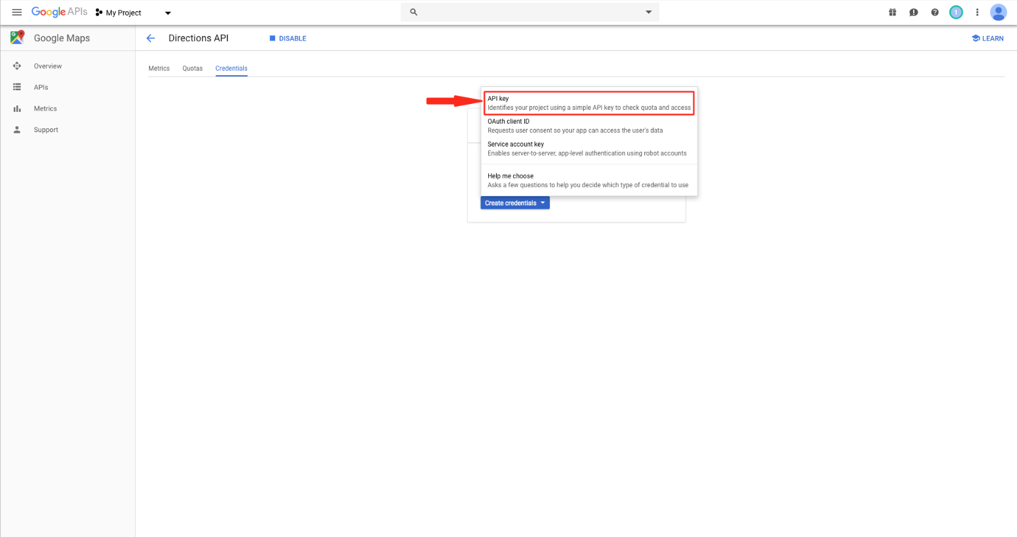
Task: Select Help me choose option
Action: (x=589, y=181)
